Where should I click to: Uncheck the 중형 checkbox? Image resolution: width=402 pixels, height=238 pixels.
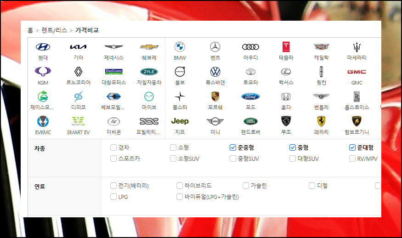point(293,147)
